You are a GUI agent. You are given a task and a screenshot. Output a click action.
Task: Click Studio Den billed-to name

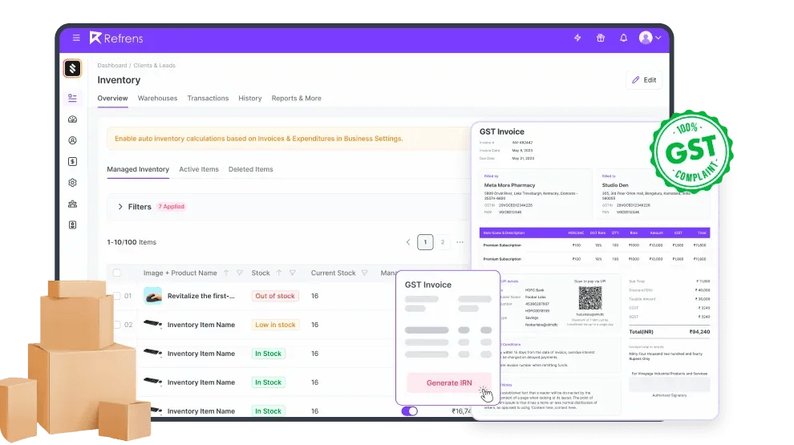(614, 185)
